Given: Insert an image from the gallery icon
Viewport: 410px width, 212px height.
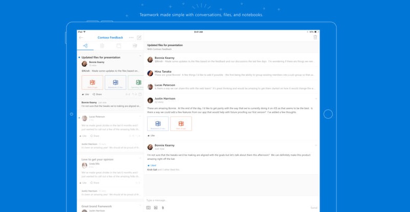Looking at the screenshot, I should (x=156, y=208).
